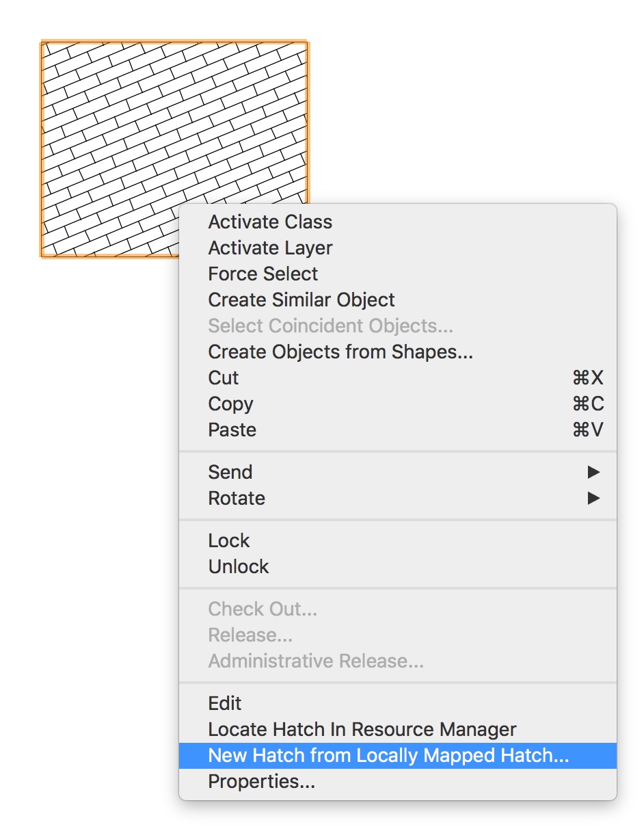Open Create Objects from Shapes dialog

[x=340, y=352]
